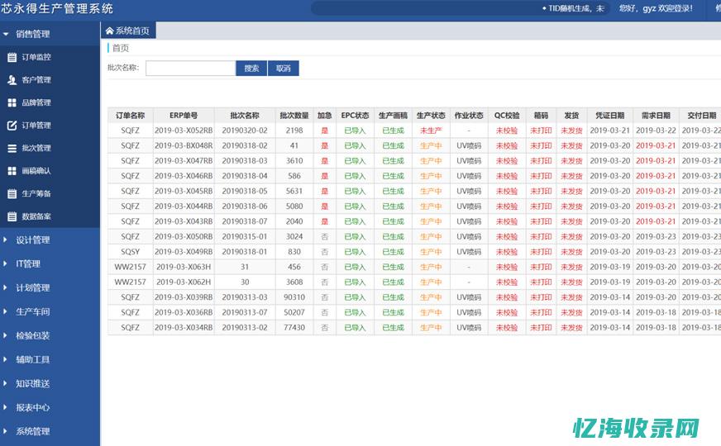Click the 客户管理 user icon

click(x=12, y=80)
